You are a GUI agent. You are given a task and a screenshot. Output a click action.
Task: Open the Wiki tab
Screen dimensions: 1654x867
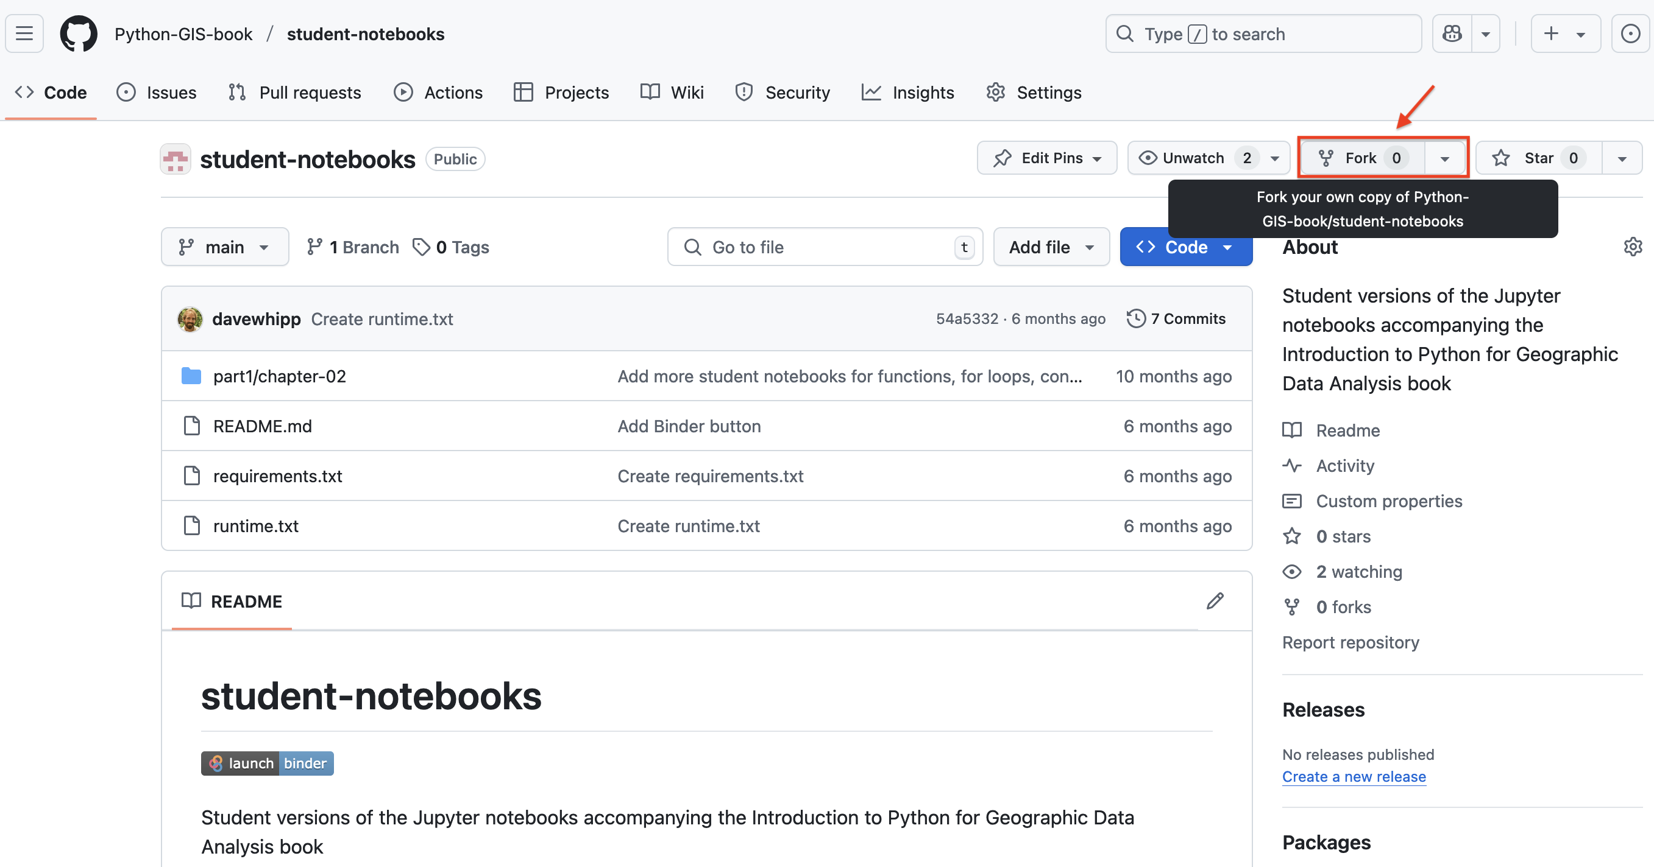(672, 93)
